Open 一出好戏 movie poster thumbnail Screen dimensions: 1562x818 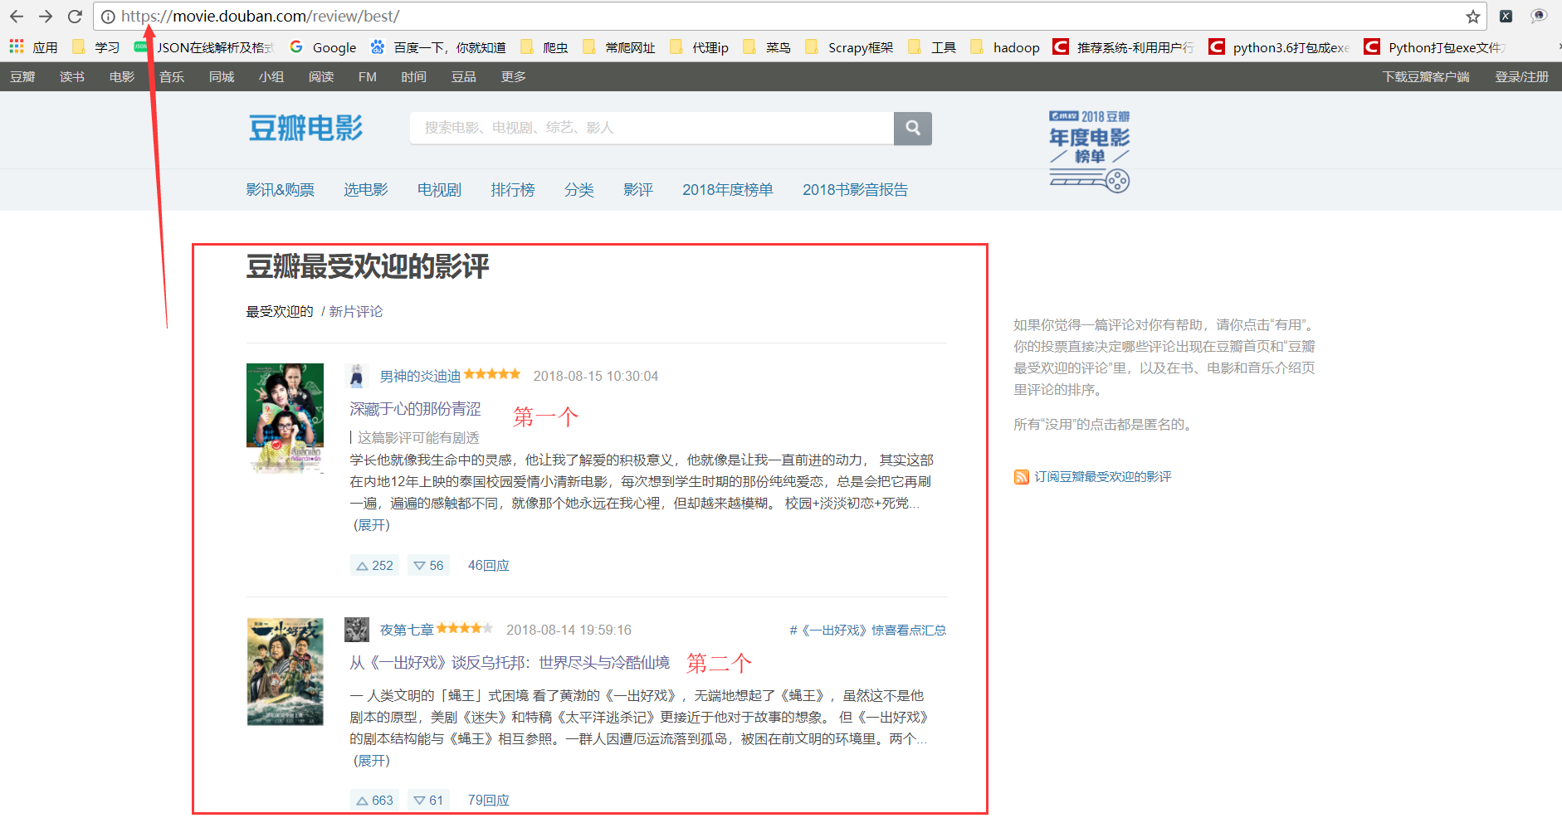[285, 672]
